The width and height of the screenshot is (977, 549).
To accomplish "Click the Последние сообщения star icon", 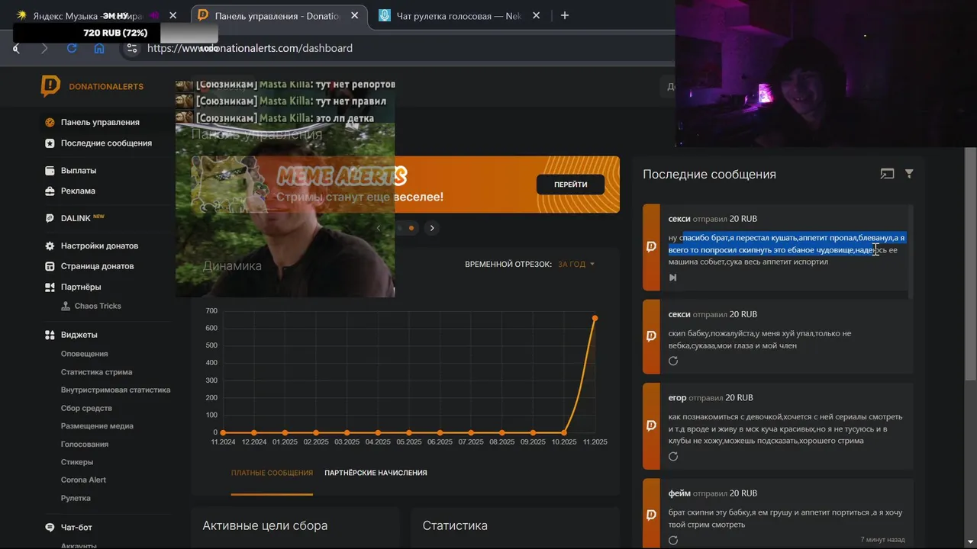I will [50, 143].
